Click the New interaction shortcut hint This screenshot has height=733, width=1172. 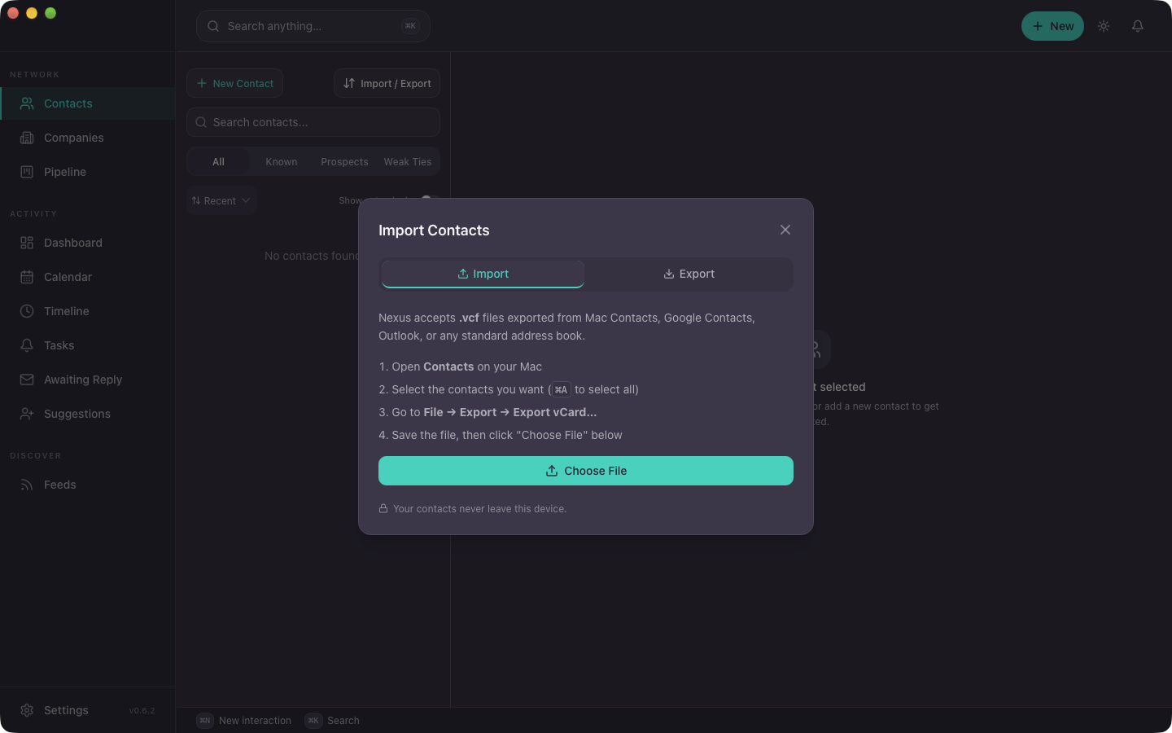pyautogui.click(x=244, y=721)
